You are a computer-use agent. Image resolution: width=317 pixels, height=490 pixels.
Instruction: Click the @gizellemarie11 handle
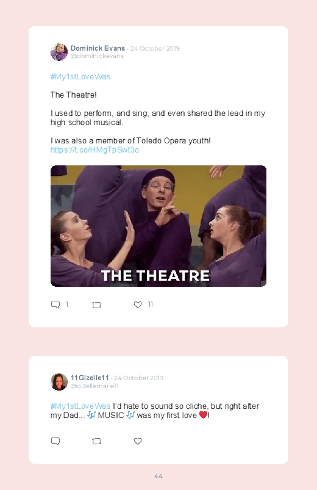click(94, 386)
